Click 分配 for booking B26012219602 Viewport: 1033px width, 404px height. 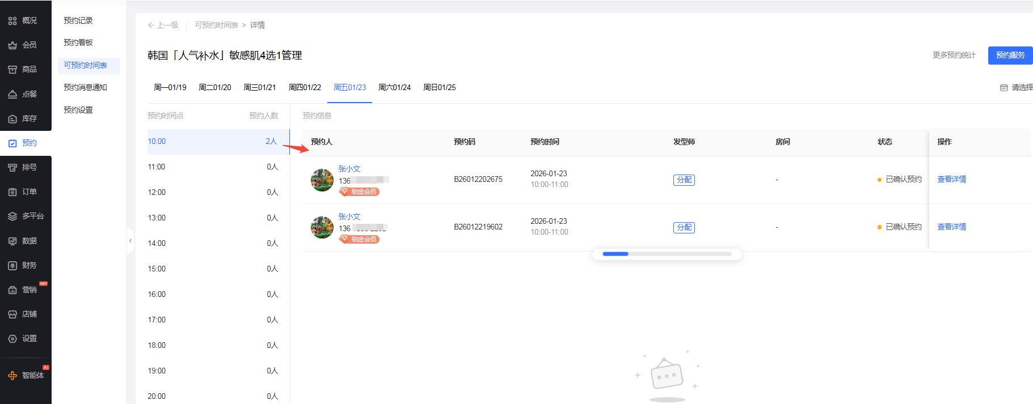point(684,227)
